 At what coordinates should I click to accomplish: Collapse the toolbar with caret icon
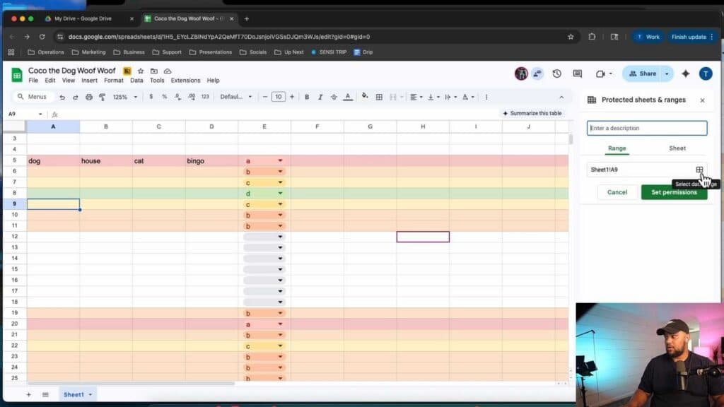(x=561, y=97)
